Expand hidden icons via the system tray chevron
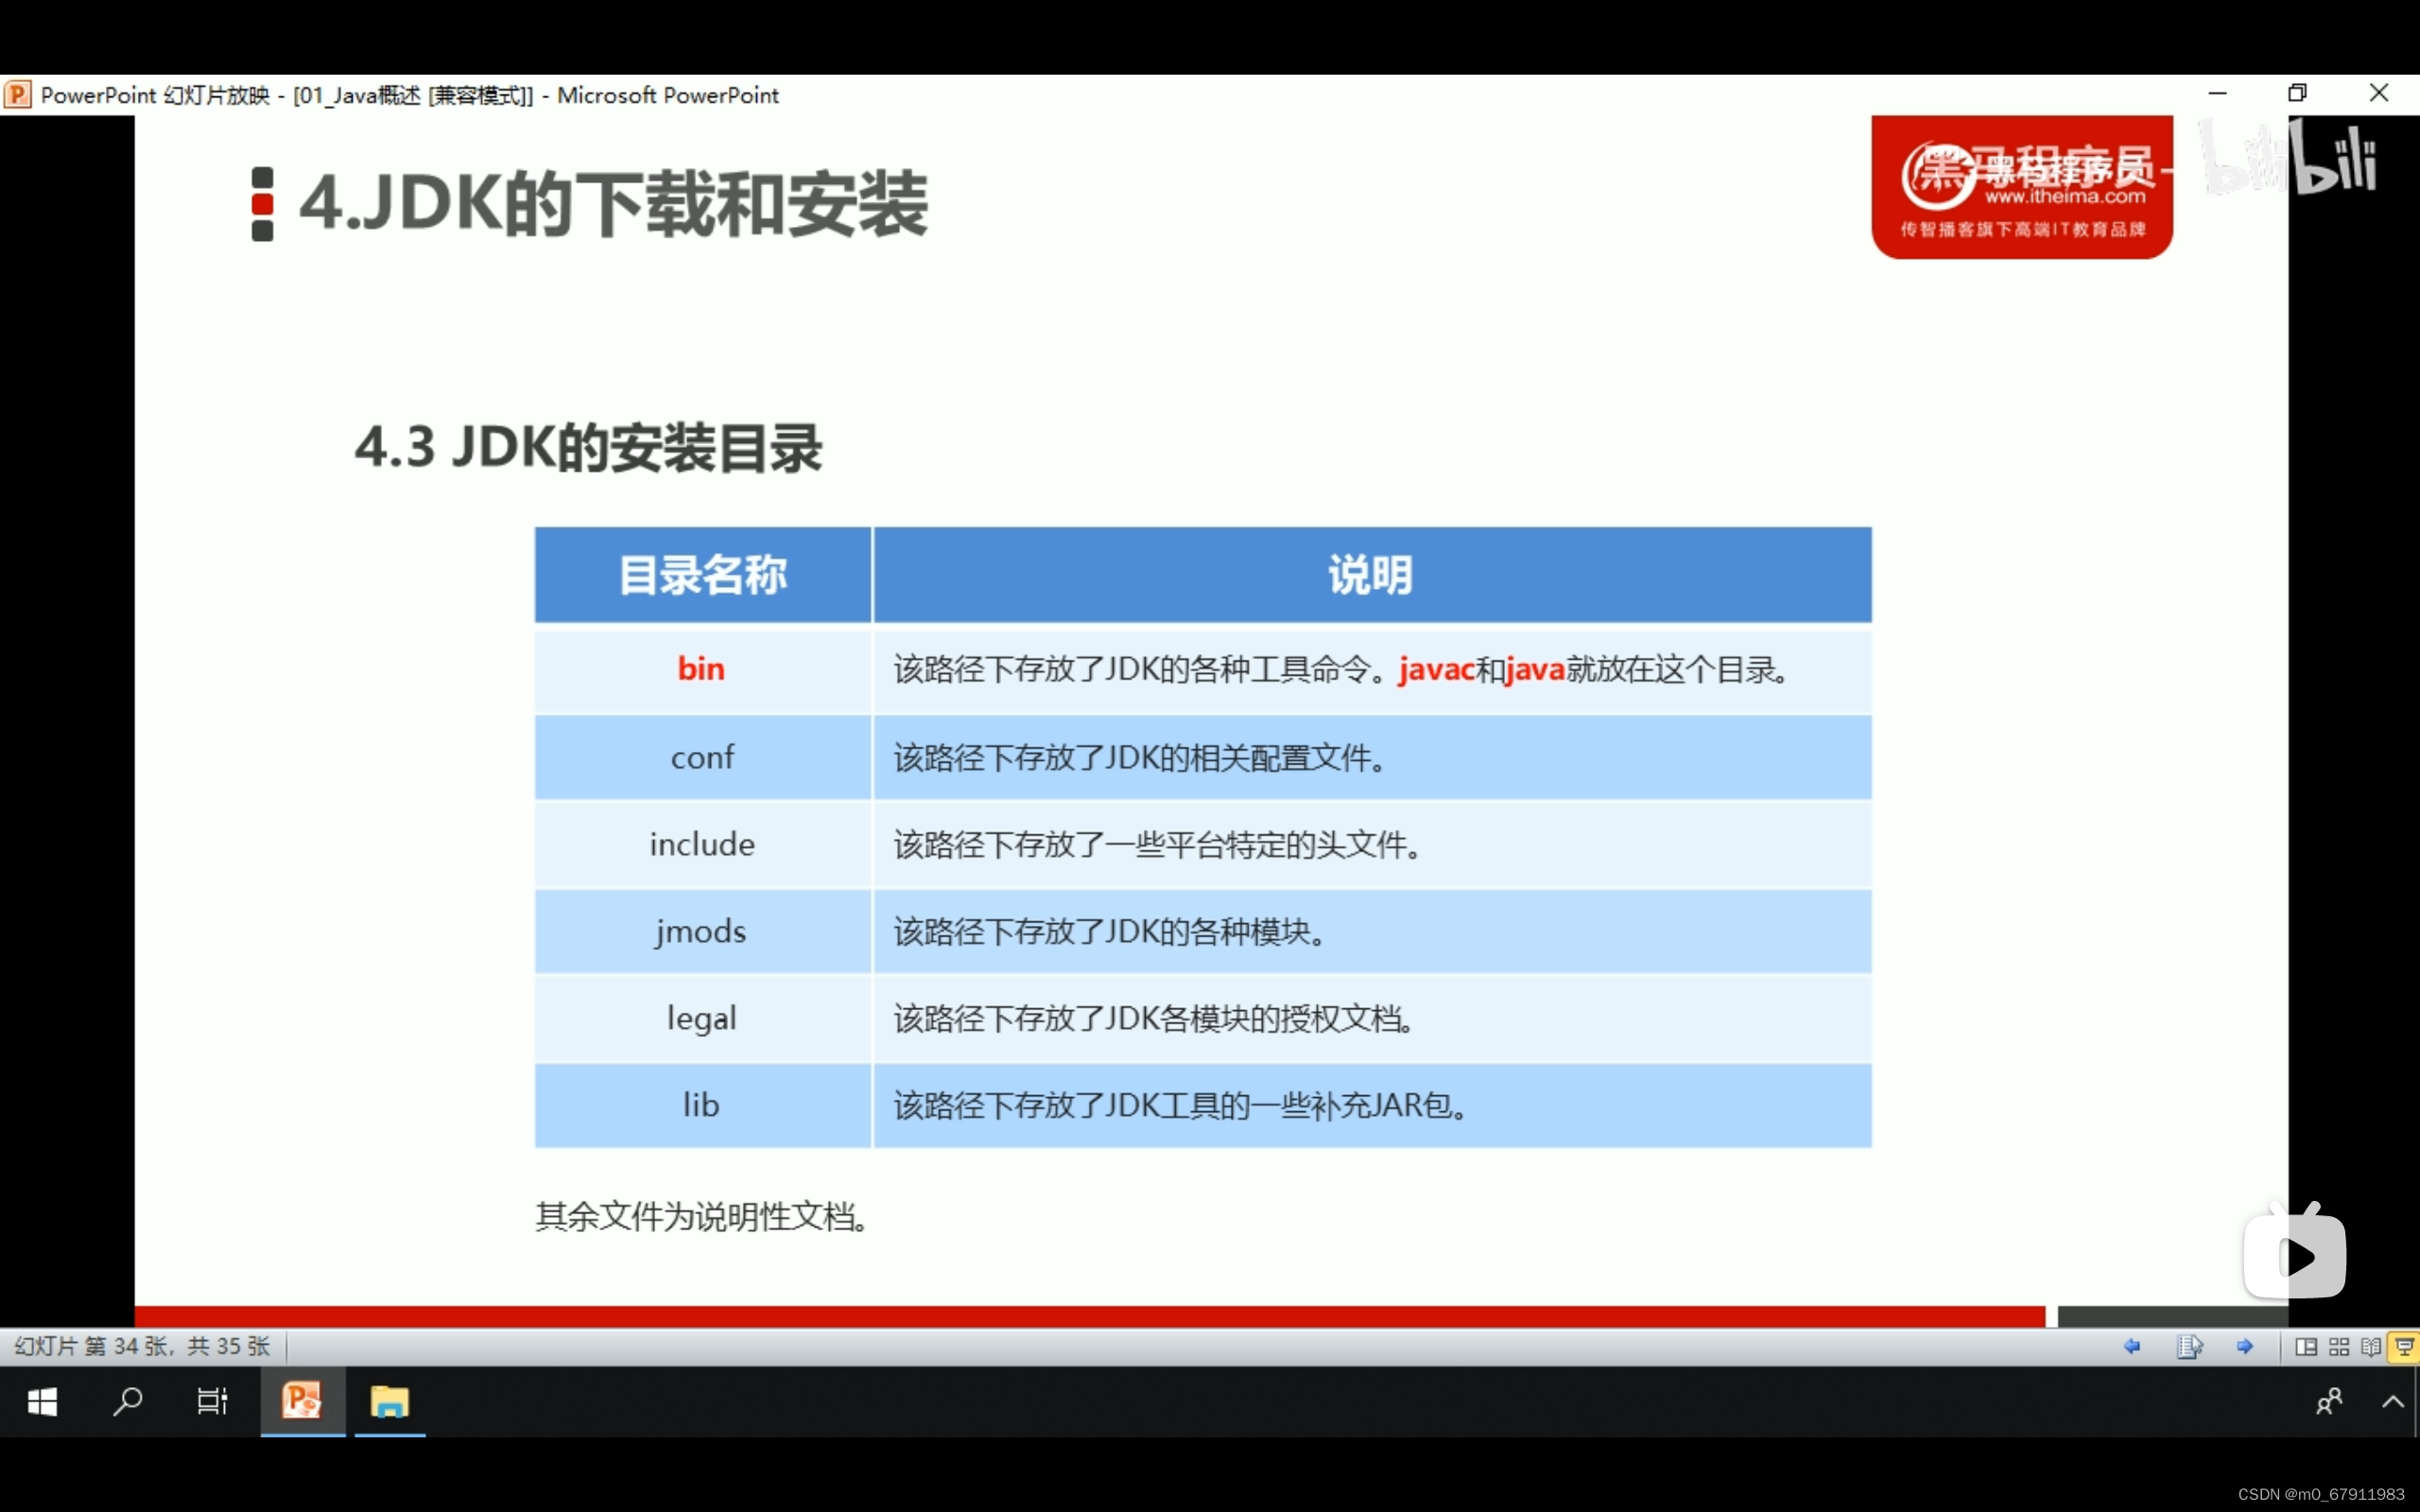 [x=2394, y=1402]
